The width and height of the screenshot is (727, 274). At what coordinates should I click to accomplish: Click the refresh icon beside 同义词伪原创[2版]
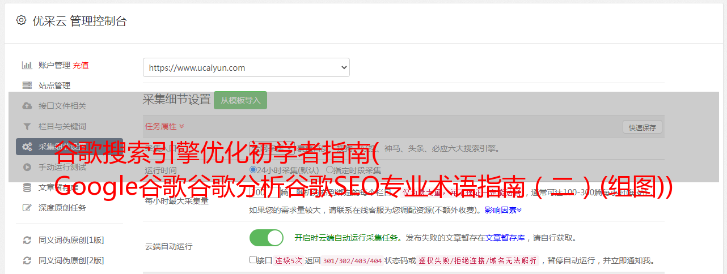coord(27,260)
